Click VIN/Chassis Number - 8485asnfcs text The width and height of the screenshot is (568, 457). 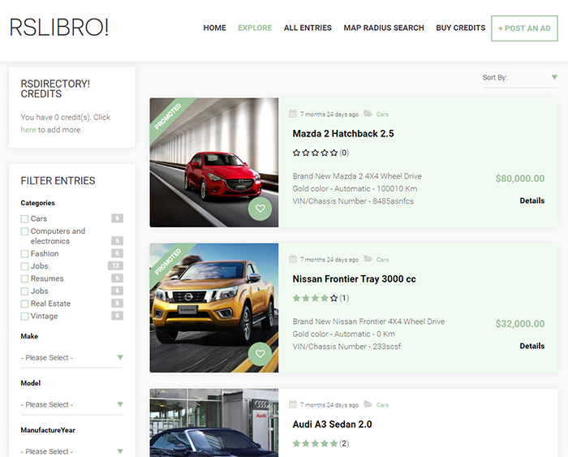[x=353, y=201]
